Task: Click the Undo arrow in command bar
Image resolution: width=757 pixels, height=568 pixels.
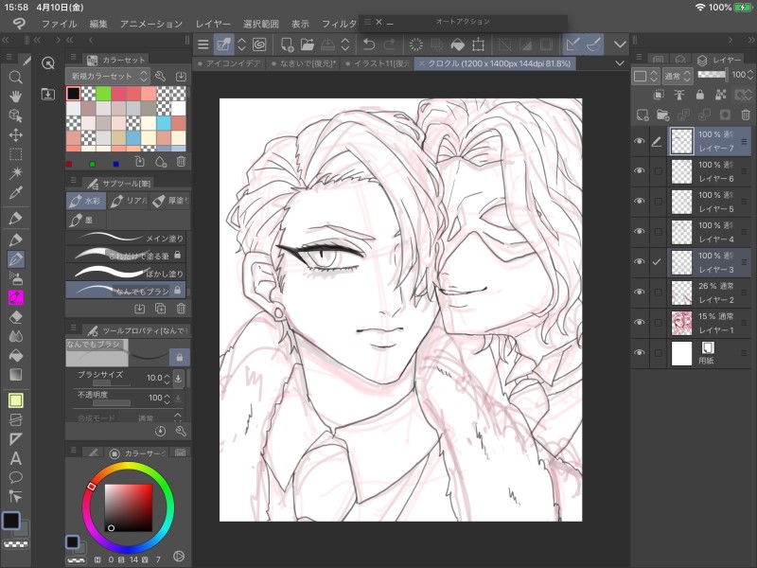Action: point(369,44)
